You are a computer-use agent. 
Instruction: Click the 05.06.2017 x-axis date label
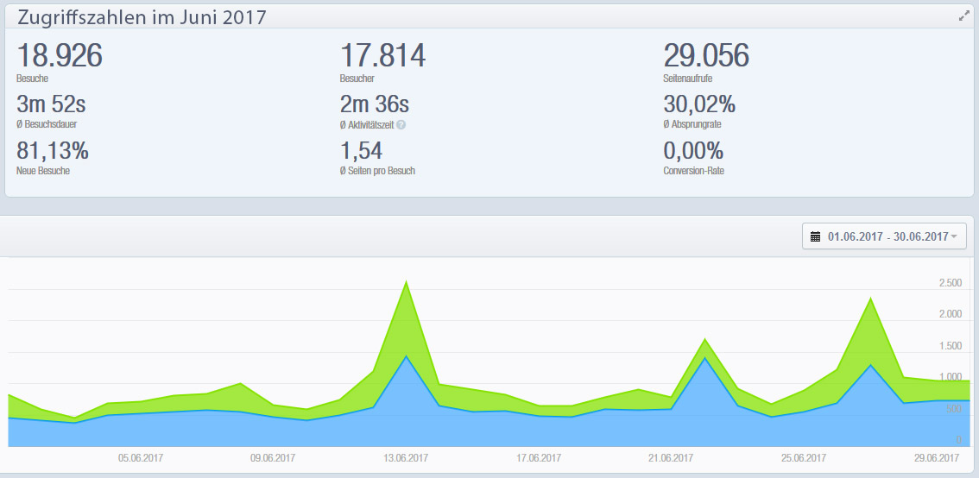pos(141,457)
